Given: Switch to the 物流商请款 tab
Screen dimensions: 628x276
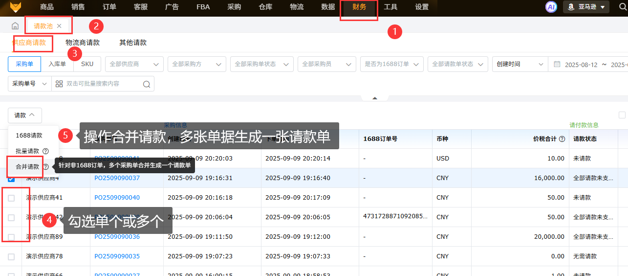Looking at the screenshot, I should coord(83,43).
